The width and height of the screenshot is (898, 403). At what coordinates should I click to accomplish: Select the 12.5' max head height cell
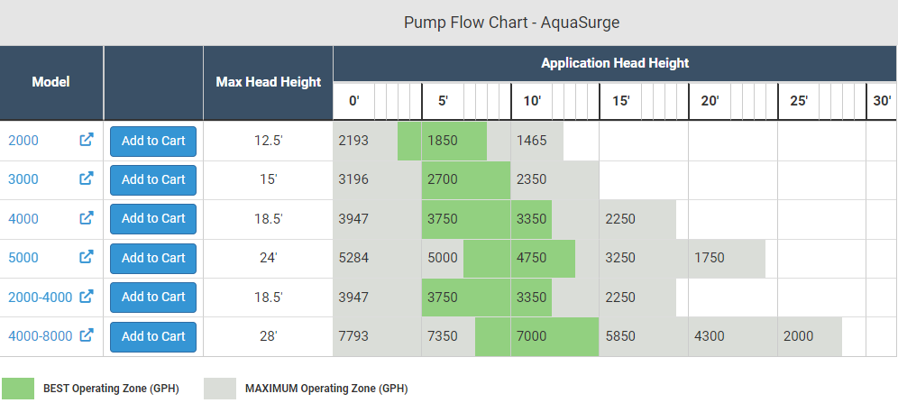[x=268, y=141]
